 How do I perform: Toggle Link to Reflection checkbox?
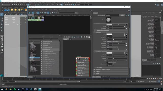[107, 62]
